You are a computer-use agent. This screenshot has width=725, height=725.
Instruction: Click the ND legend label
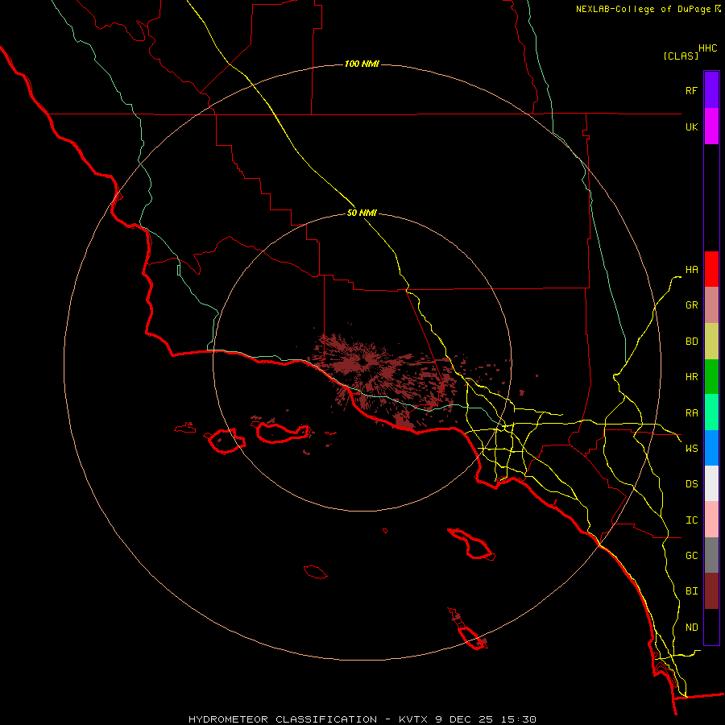[x=691, y=628]
